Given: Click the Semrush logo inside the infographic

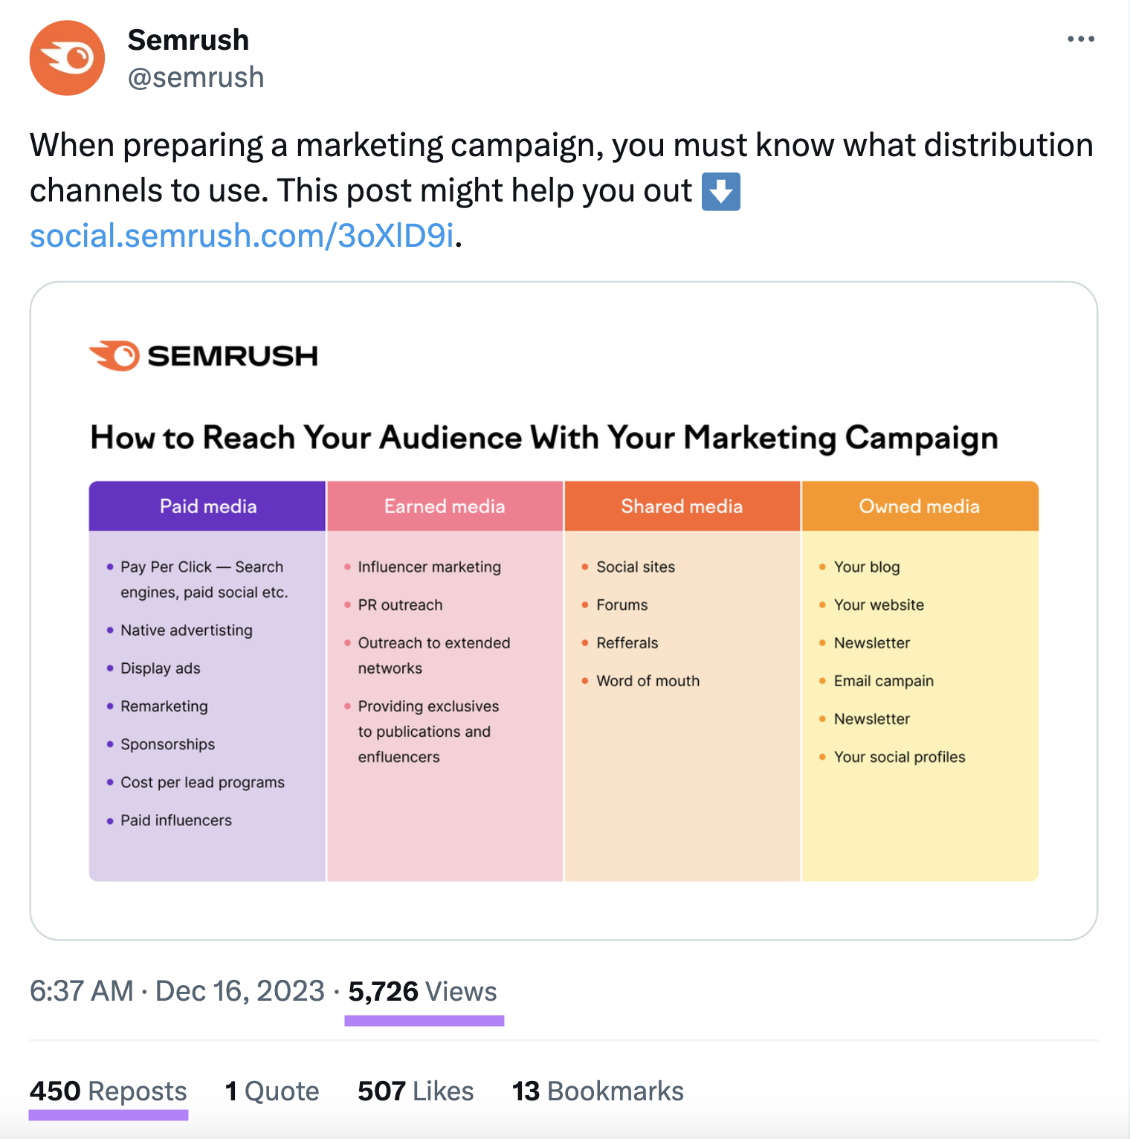Looking at the screenshot, I should click(x=203, y=356).
